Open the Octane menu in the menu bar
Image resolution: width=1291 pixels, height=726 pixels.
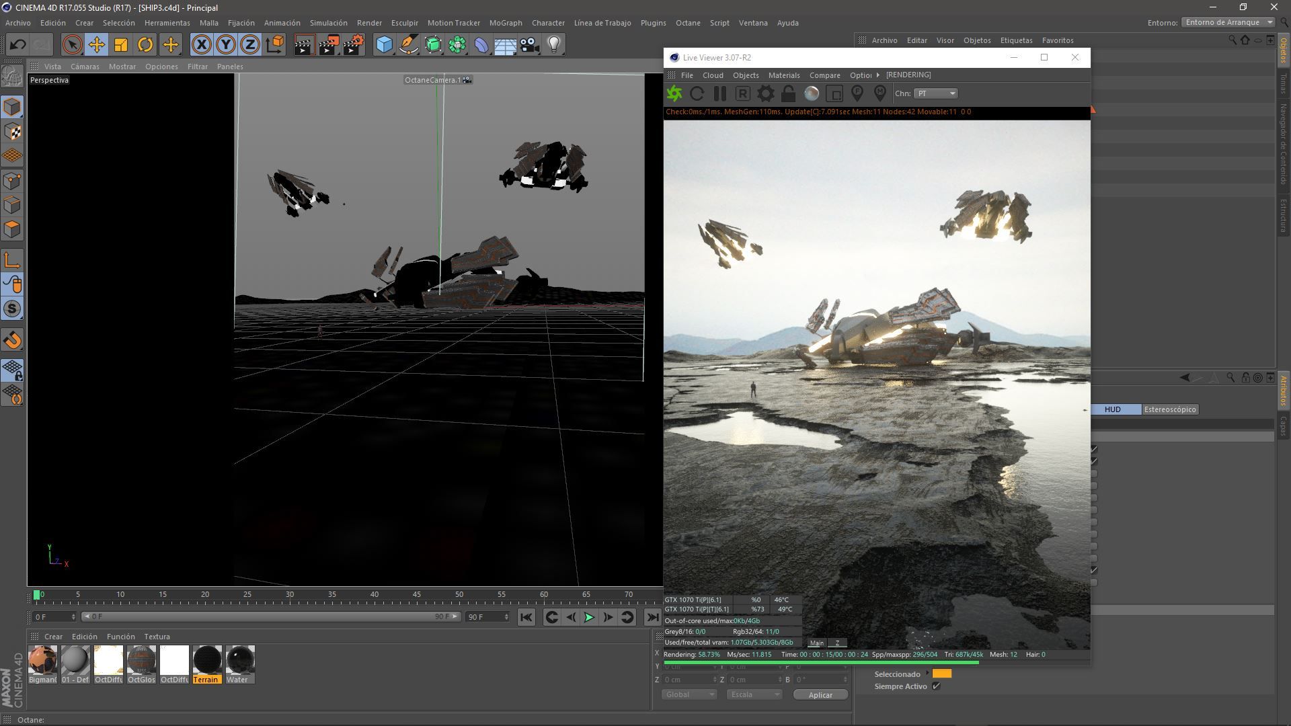[x=687, y=23]
